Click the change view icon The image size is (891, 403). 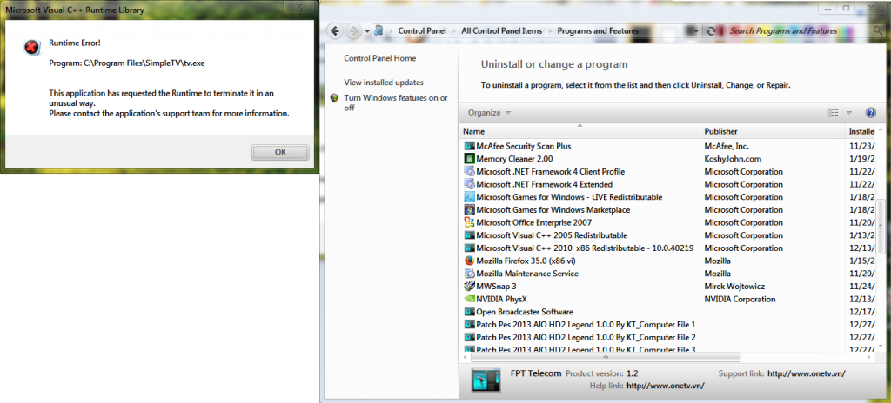833,112
